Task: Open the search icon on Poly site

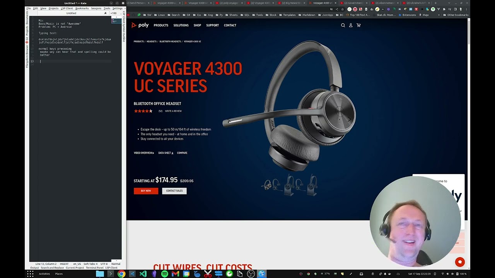Action: click(x=343, y=25)
